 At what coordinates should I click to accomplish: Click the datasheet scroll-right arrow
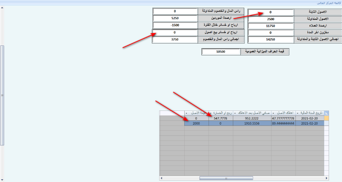tap(327, 178)
